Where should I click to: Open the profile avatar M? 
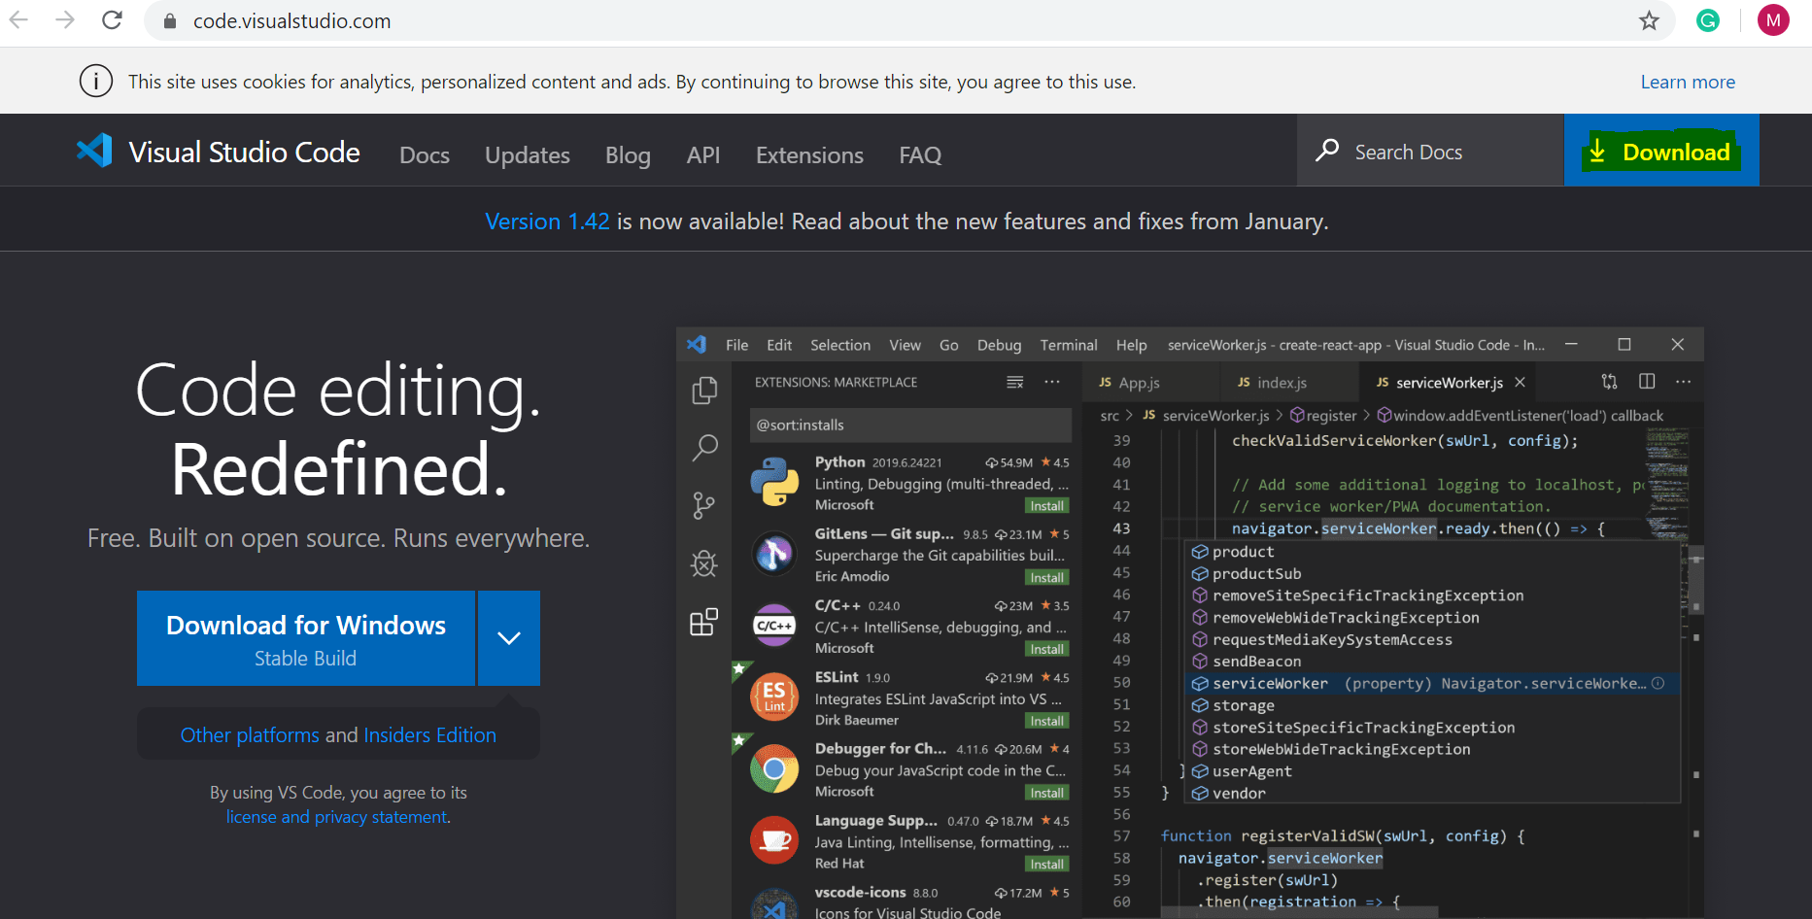[1773, 20]
